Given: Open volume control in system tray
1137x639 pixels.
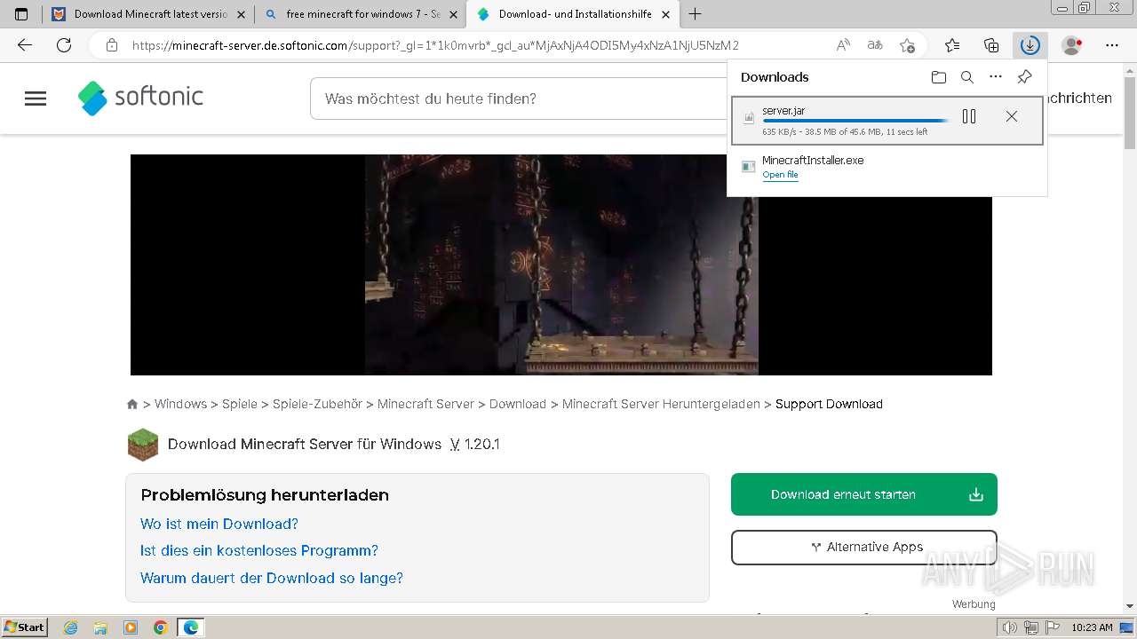Looking at the screenshot, I should pyautogui.click(x=1010, y=627).
